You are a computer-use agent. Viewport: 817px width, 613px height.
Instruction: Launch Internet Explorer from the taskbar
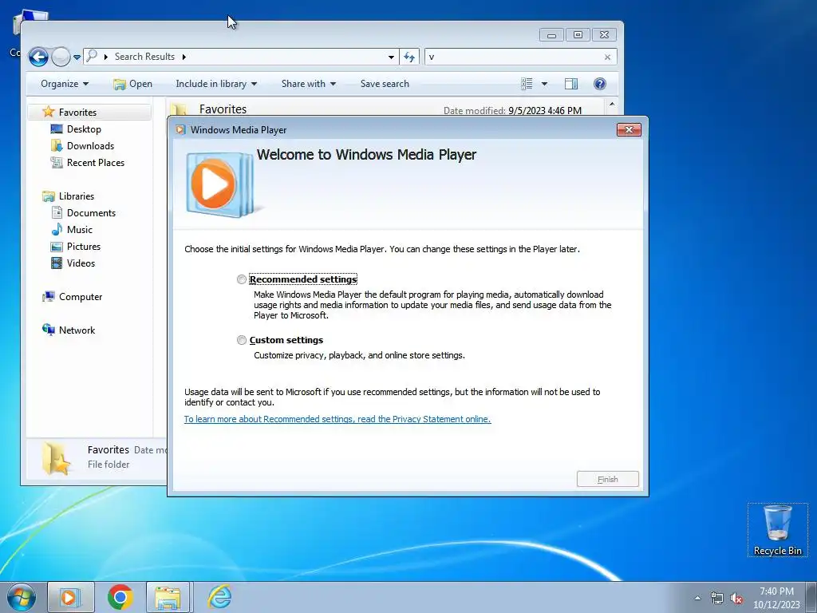(219, 597)
